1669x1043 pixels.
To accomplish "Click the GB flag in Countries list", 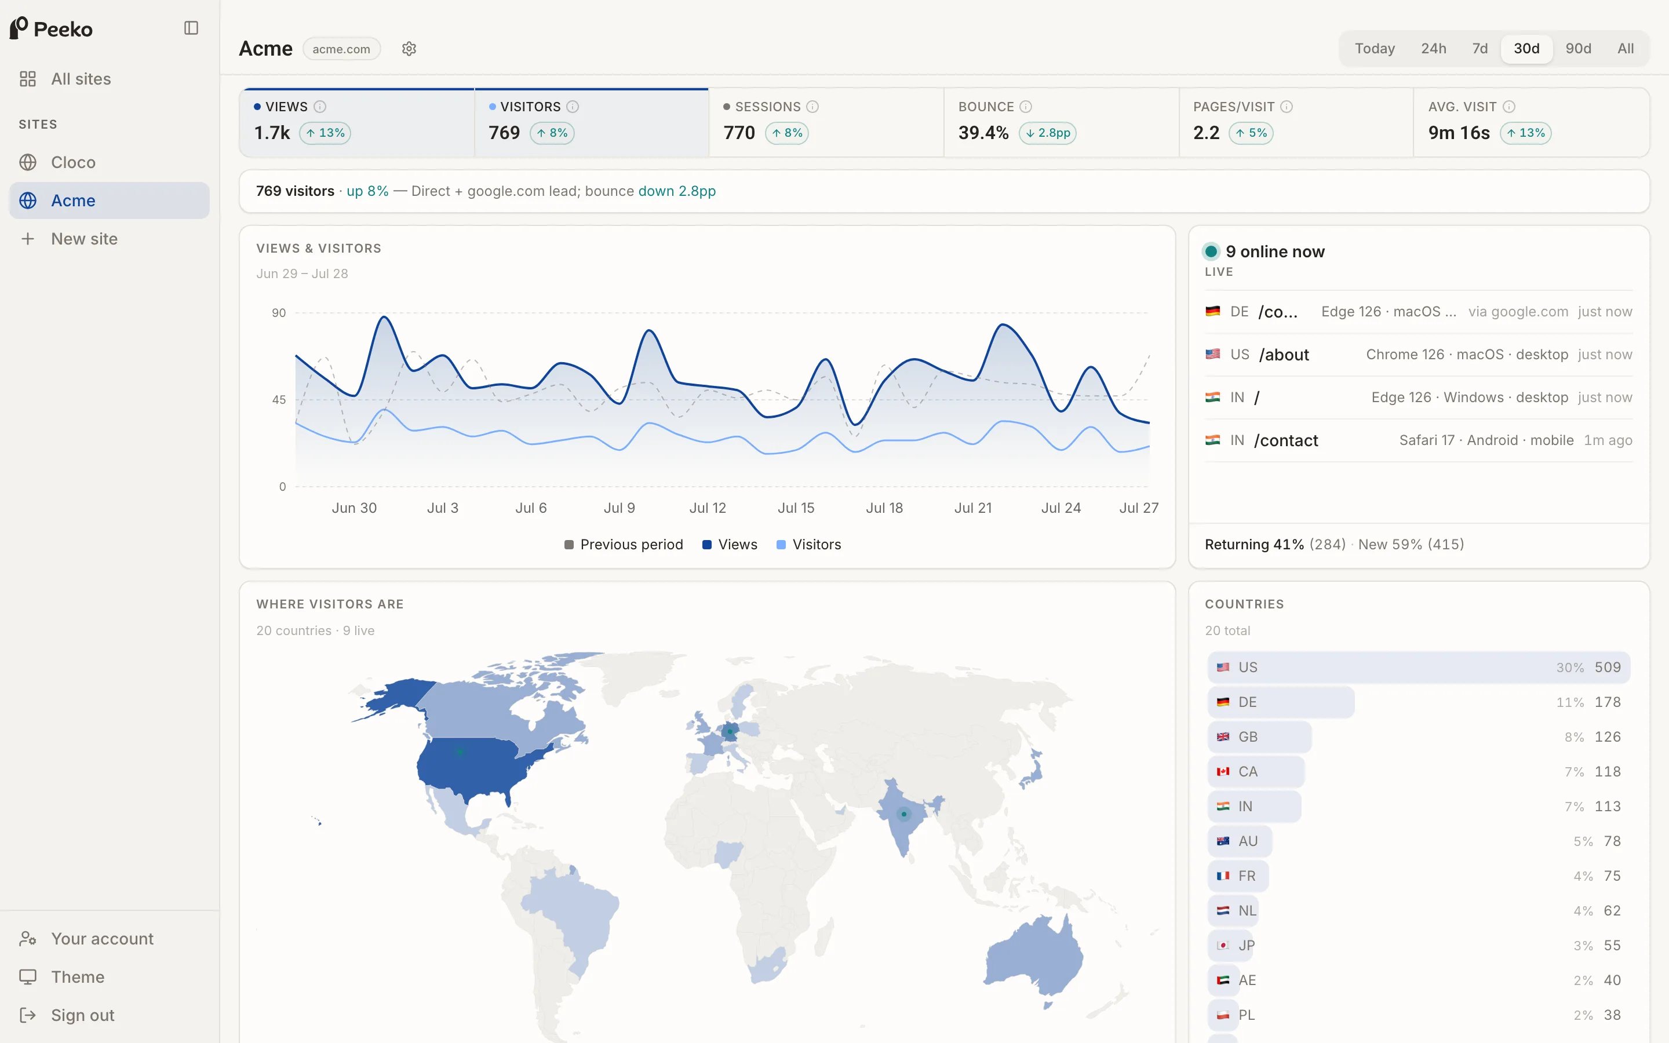I will click(x=1223, y=736).
